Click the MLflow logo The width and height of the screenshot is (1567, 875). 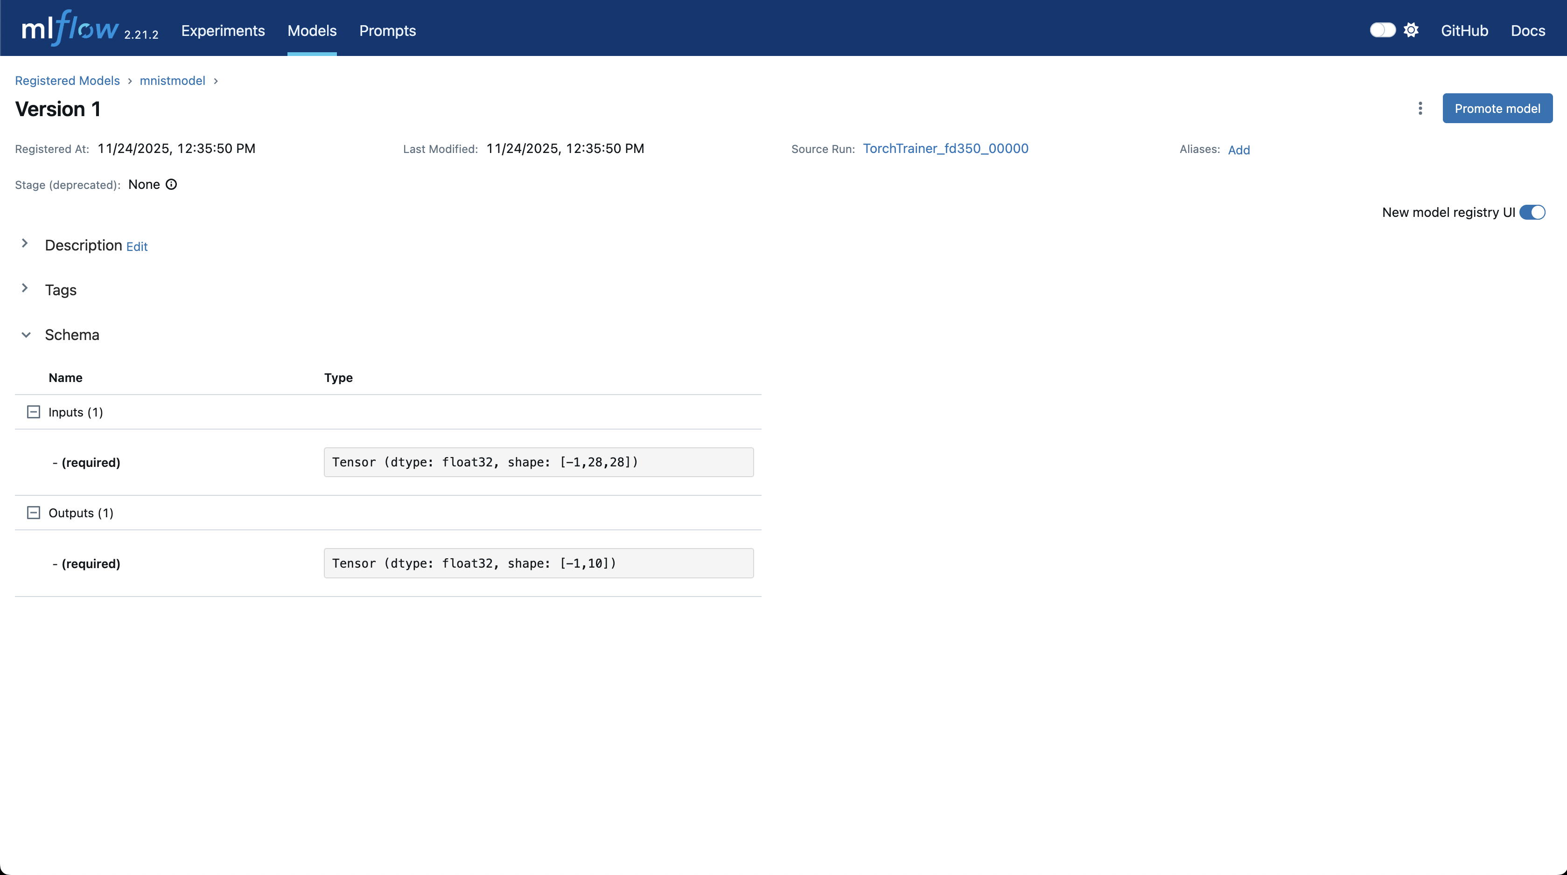point(70,28)
